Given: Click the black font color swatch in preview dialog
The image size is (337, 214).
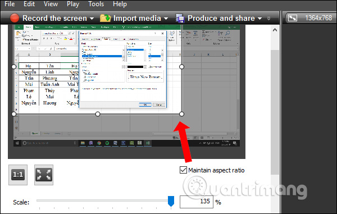Looking at the screenshot, I should (135, 67).
